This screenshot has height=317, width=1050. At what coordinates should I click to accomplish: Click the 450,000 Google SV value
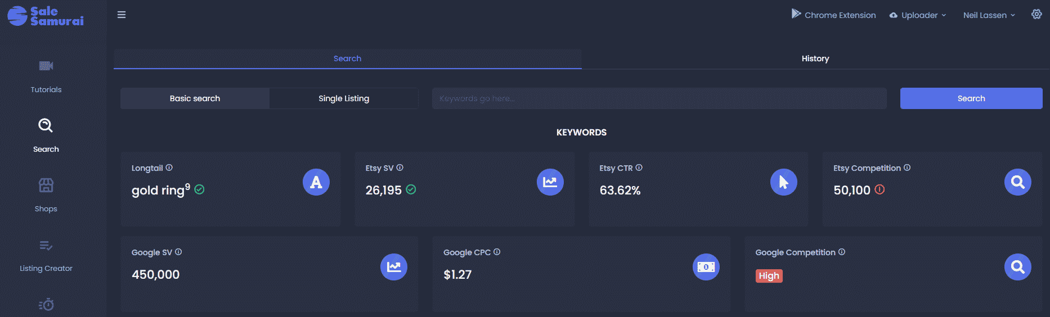coord(156,274)
